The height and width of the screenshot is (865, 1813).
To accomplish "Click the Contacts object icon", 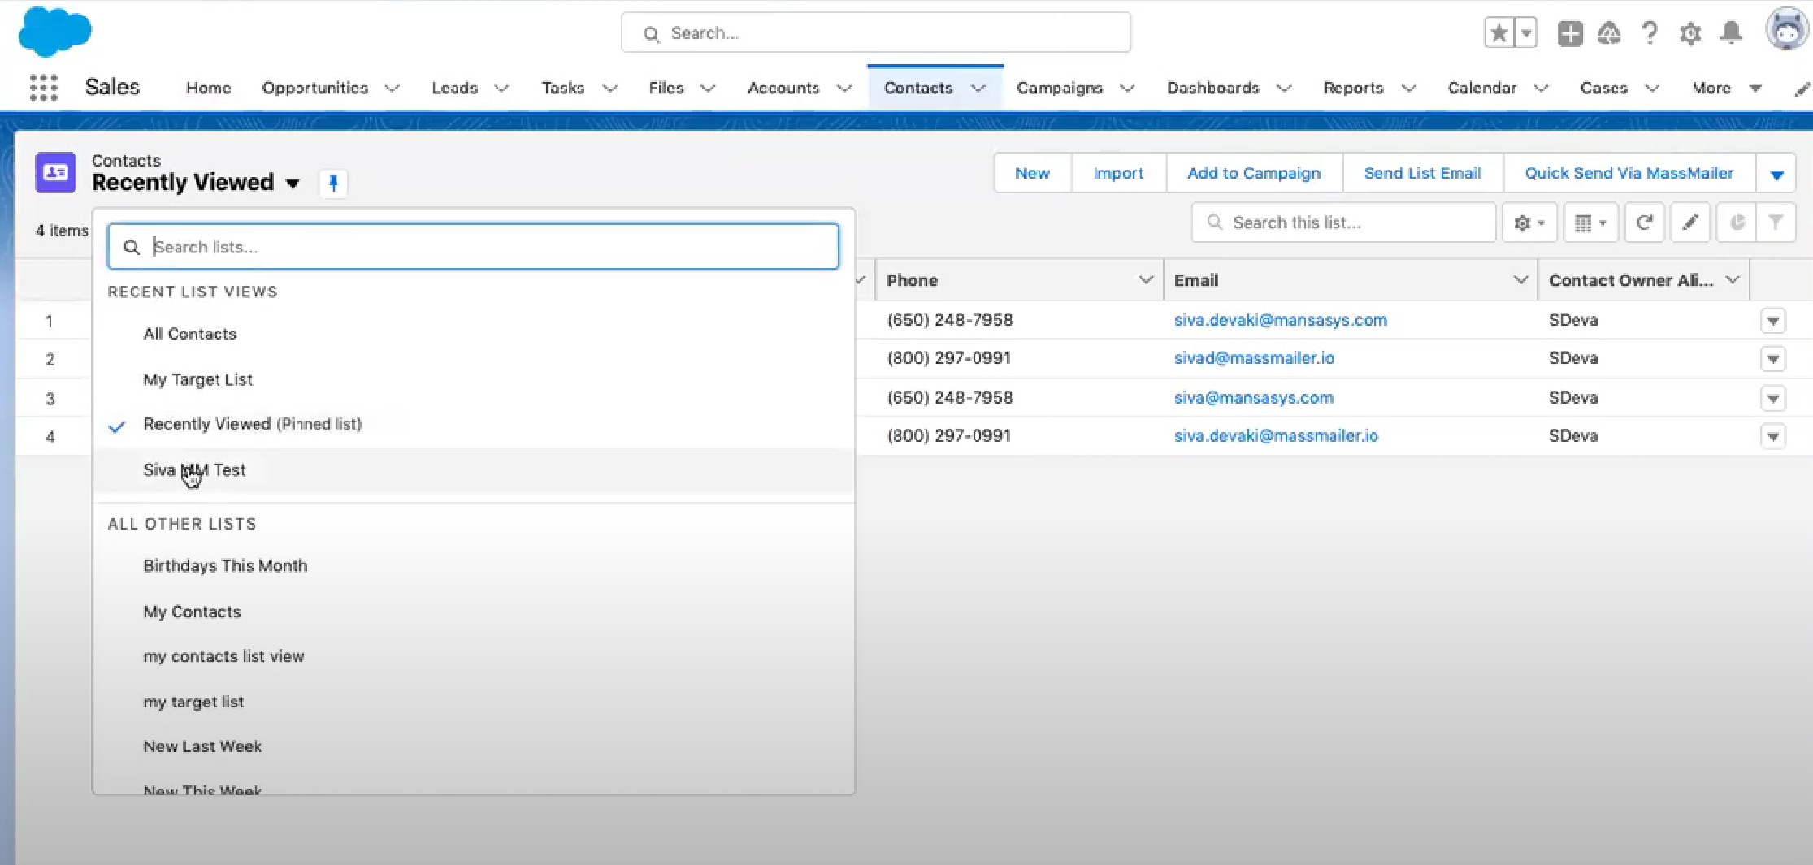I will (55, 172).
